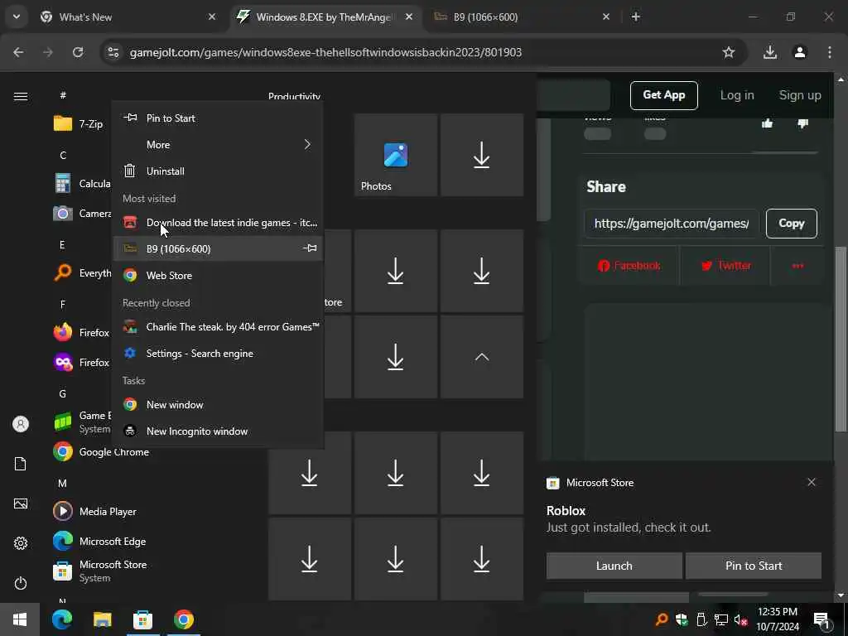Open 7-Zip folder in app list

(x=79, y=124)
